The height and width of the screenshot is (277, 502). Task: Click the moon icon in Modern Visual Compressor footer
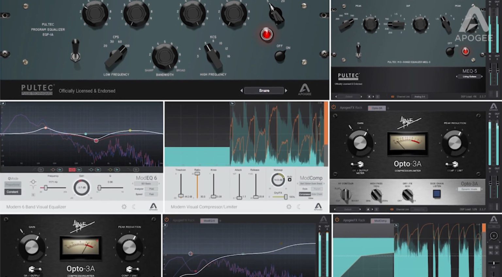point(299,207)
